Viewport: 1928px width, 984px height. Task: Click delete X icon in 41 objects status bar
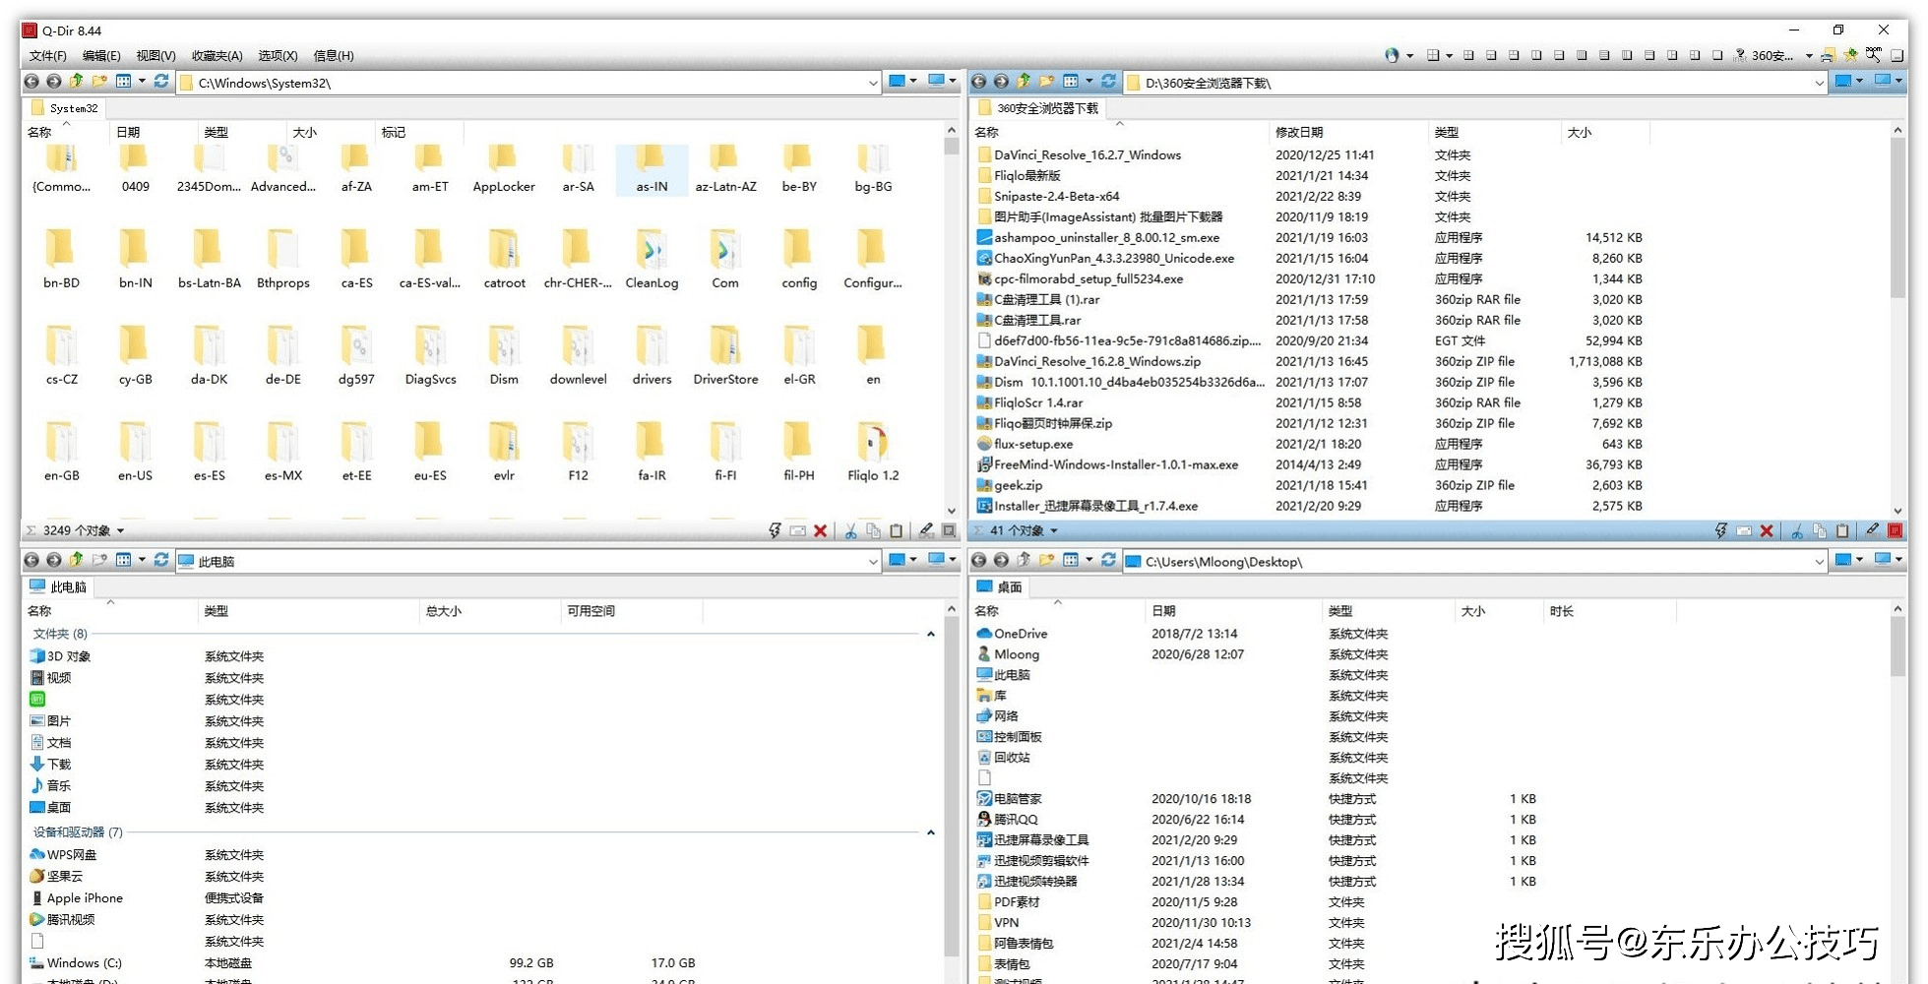(1767, 531)
